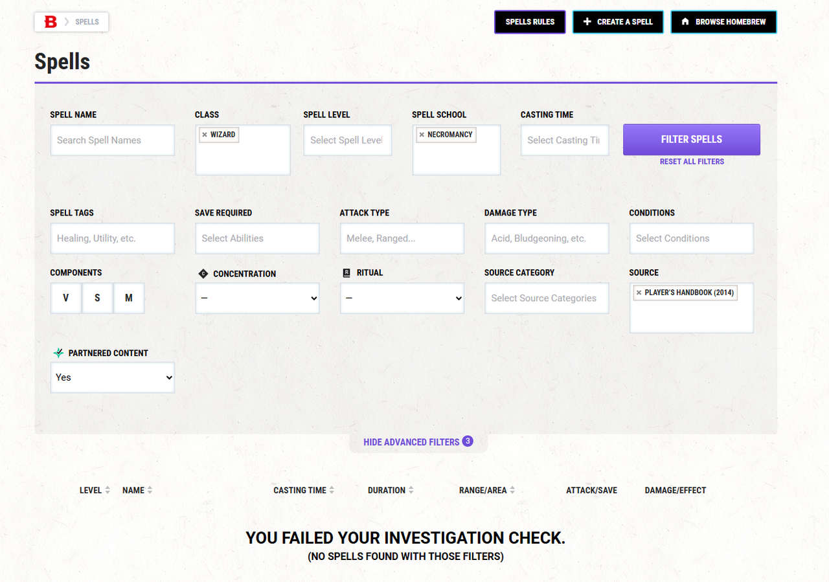The height and width of the screenshot is (582, 829).
Task: Toggle the S component filter
Action: [x=97, y=298]
